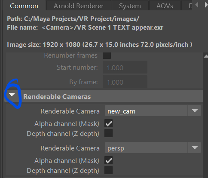208x178 pixels.
Task: Collapse the Renderable Cameras section triangle
Action: (x=12, y=95)
